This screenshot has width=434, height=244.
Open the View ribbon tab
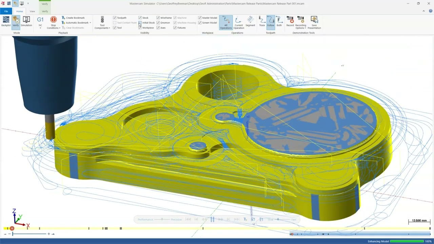coord(32,11)
